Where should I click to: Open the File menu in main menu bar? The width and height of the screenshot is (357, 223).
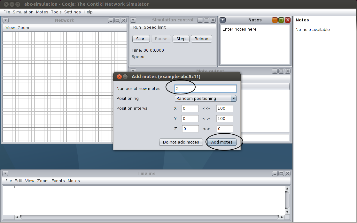point(7,12)
